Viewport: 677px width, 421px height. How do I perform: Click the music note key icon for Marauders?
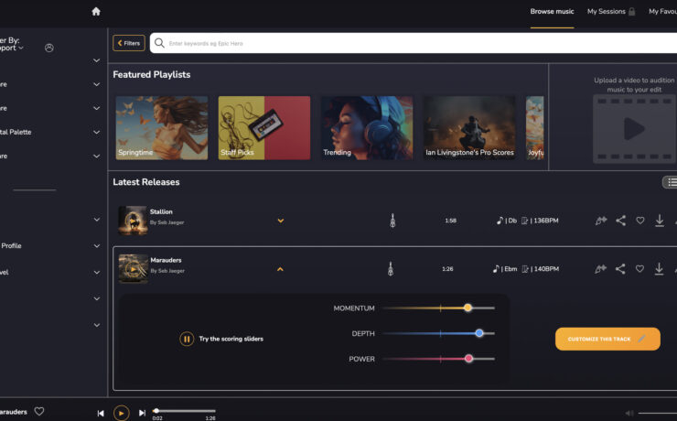[x=496, y=269]
